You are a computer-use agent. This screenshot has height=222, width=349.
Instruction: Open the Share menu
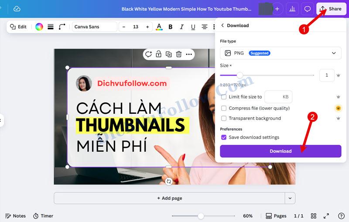pos(331,9)
